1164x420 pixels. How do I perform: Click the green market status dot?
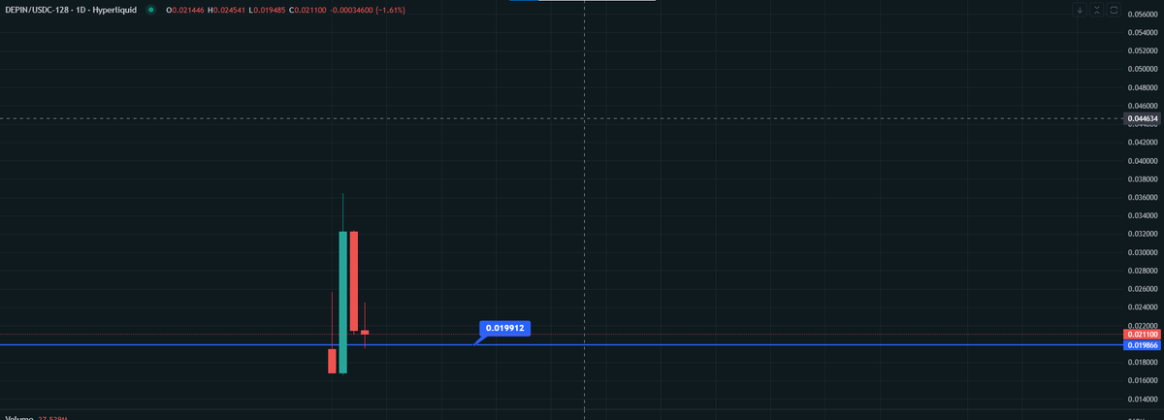point(150,10)
